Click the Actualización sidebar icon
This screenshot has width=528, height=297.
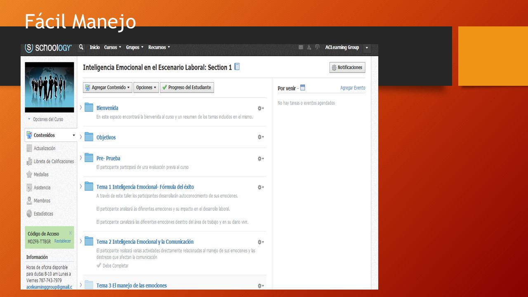point(29,148)
